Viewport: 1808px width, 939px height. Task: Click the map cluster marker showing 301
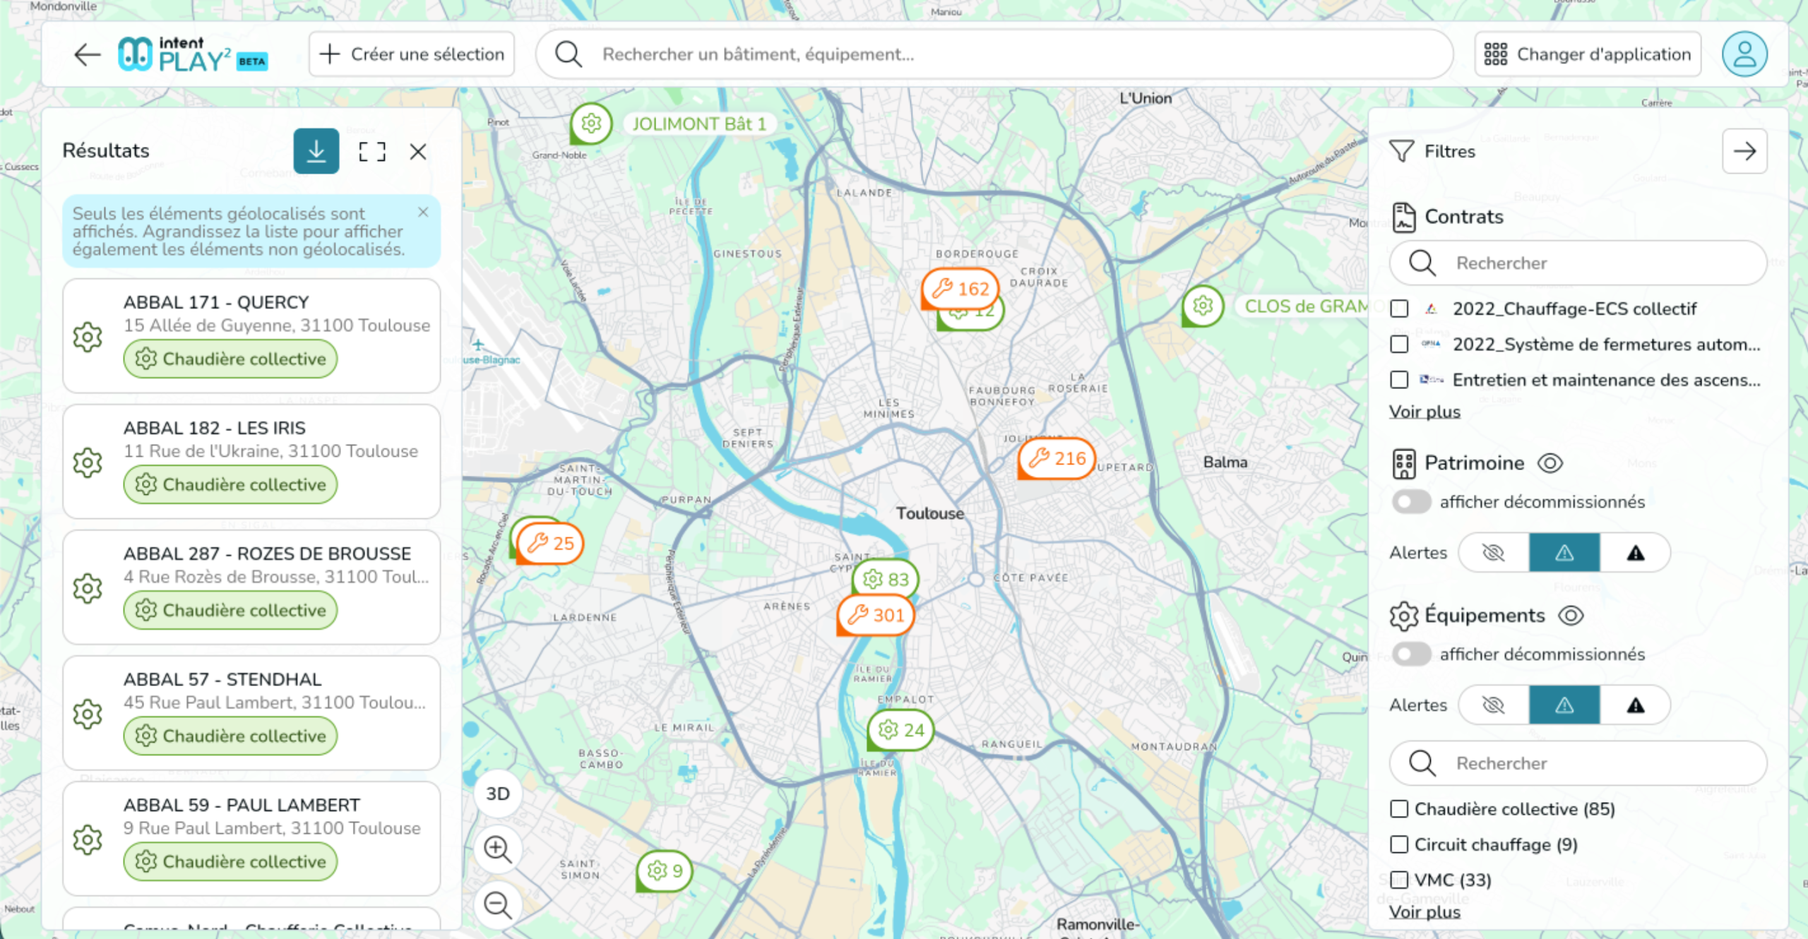point(876,615)
